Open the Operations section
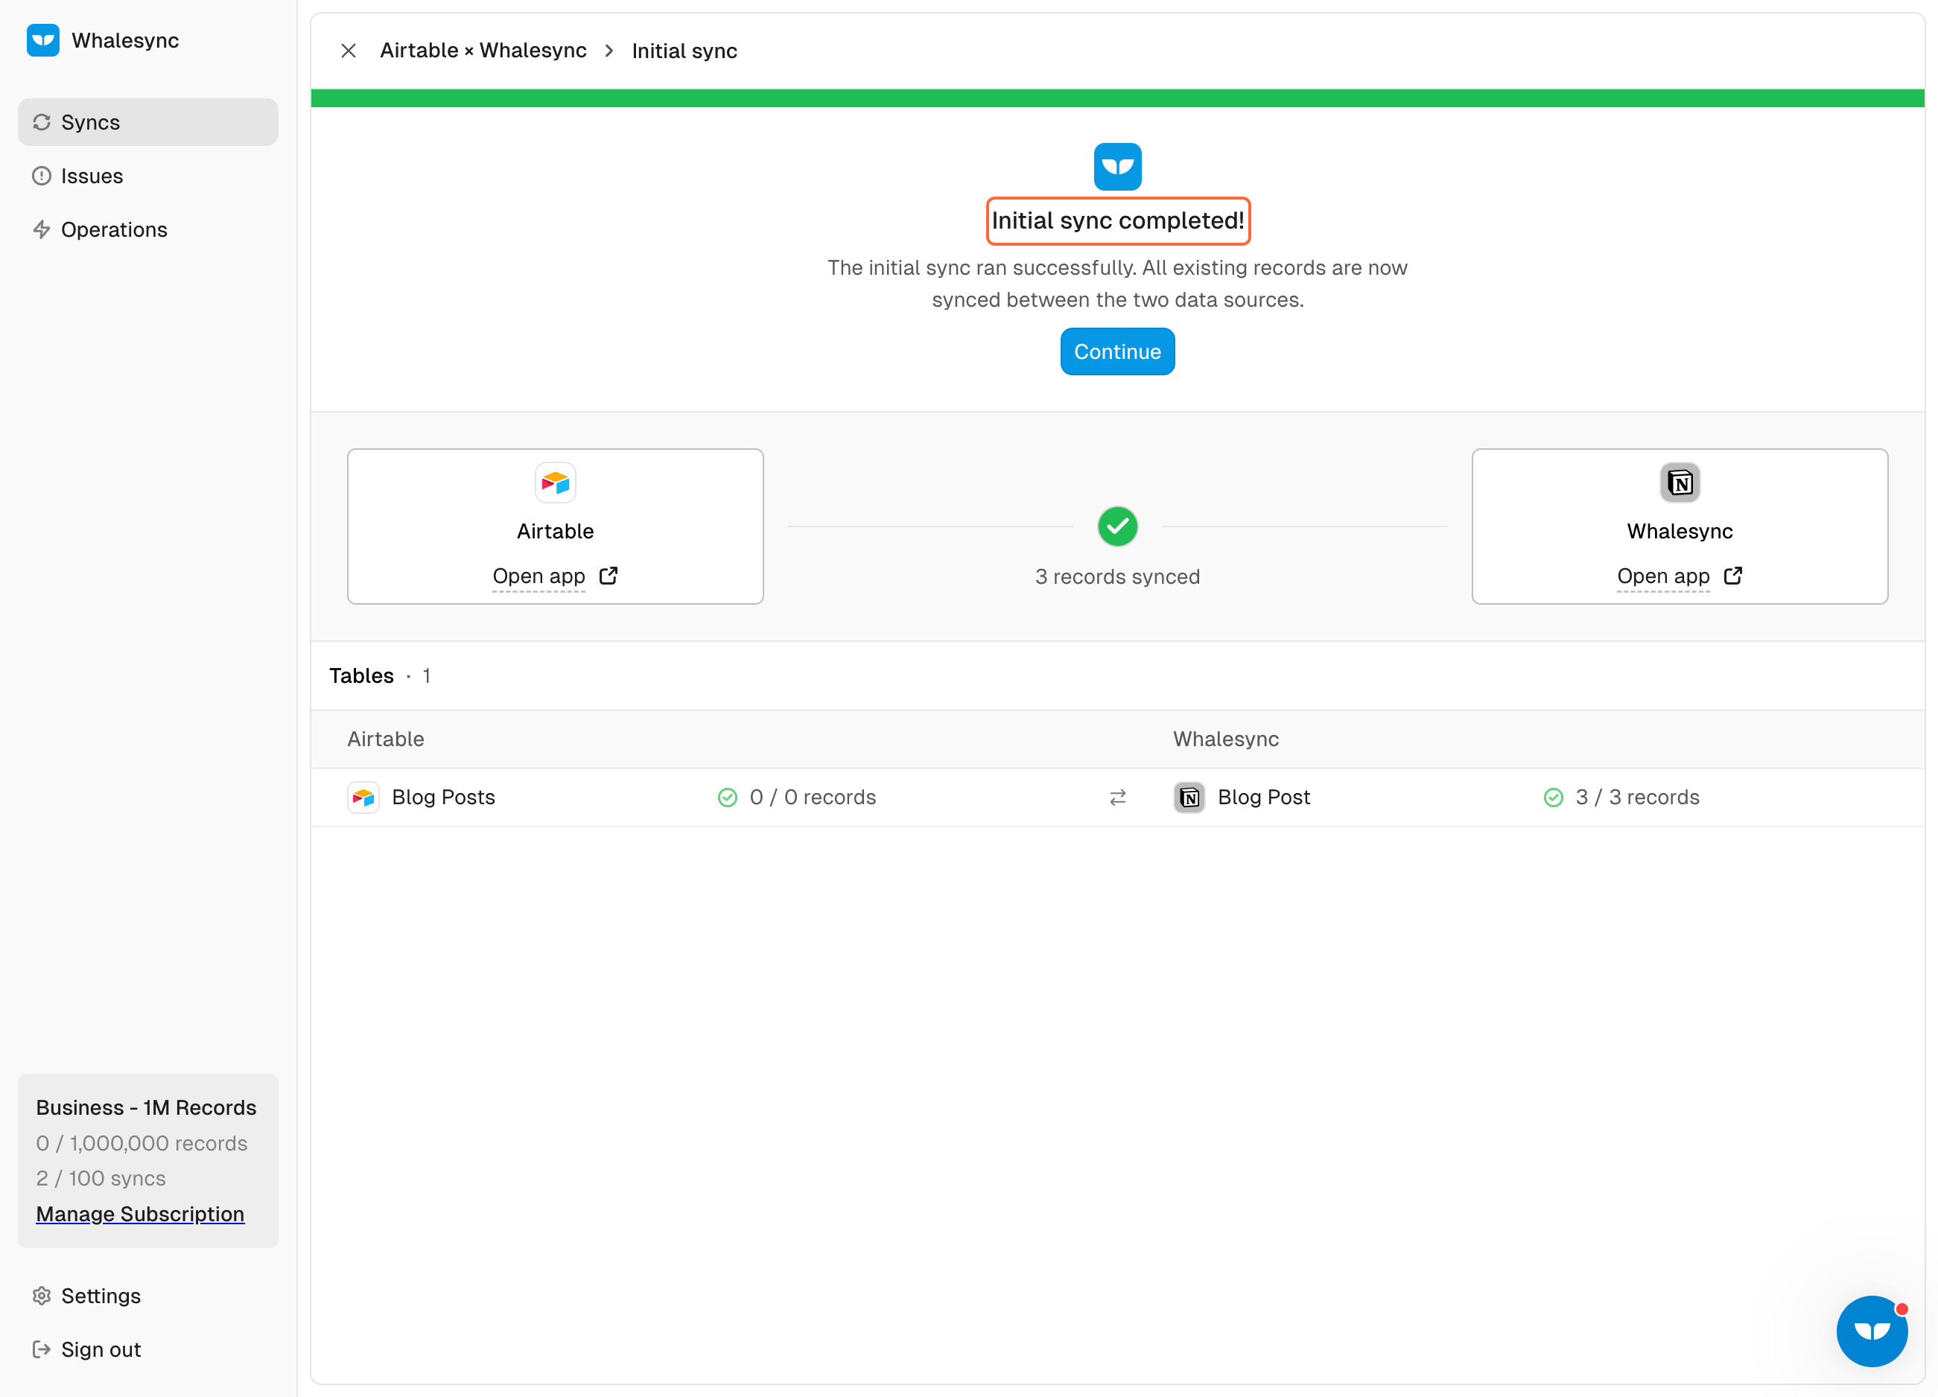 point(147,230)
